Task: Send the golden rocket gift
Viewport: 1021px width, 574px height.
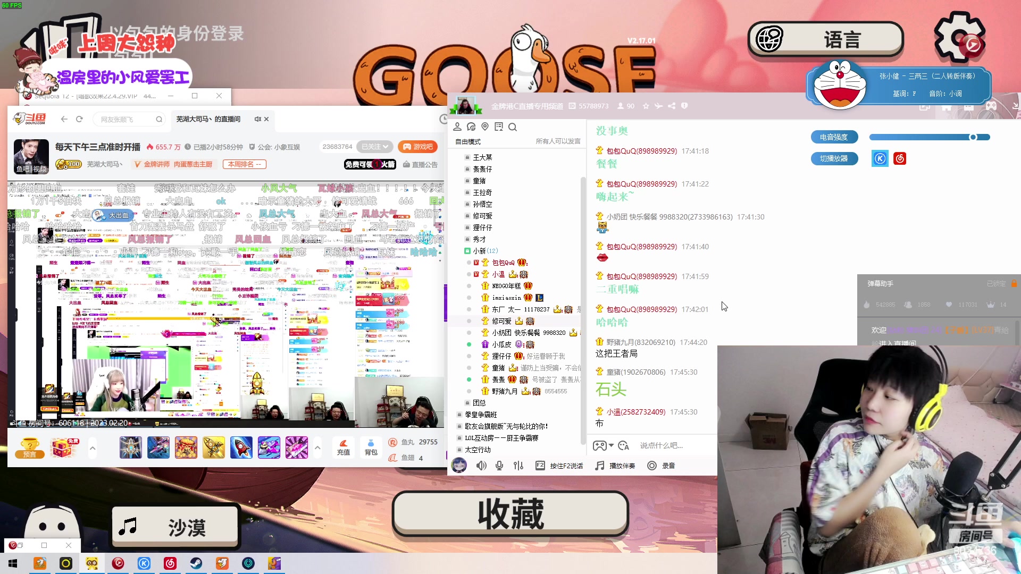Action: (213, 448)
